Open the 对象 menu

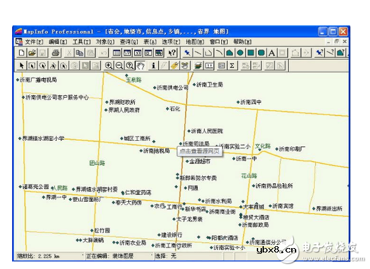tap(106, 42)
